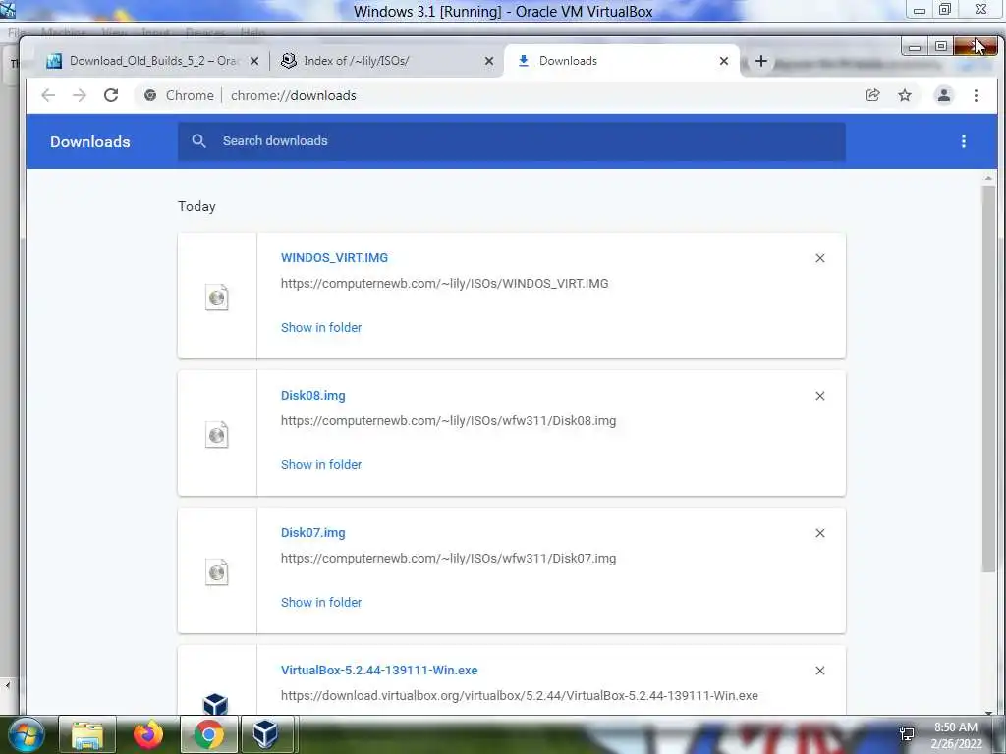Screen dimensions: 1006x754
Task: Go back using the browser back arrow
Action: pyautogui.click(x=48, y=95)
